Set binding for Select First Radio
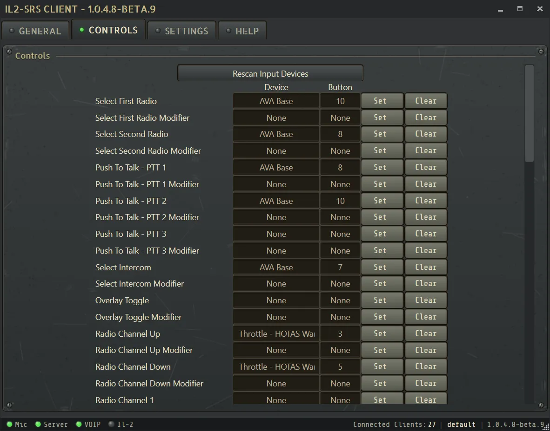Viewport: 550px width, 431px height. (x=382, y=101)
